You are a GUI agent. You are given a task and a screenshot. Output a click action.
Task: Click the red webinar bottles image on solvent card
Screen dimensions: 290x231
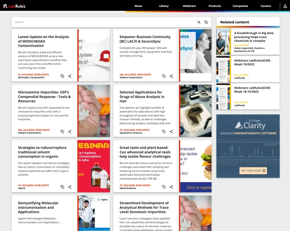click(94, 166)
